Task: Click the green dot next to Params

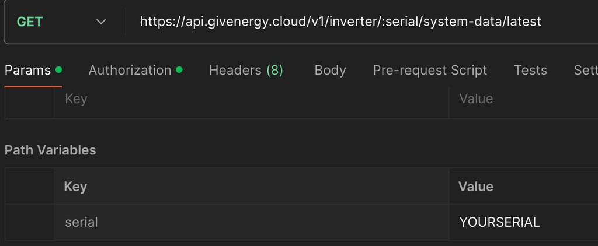Action: pyautogui.click(x=58, y=70)
